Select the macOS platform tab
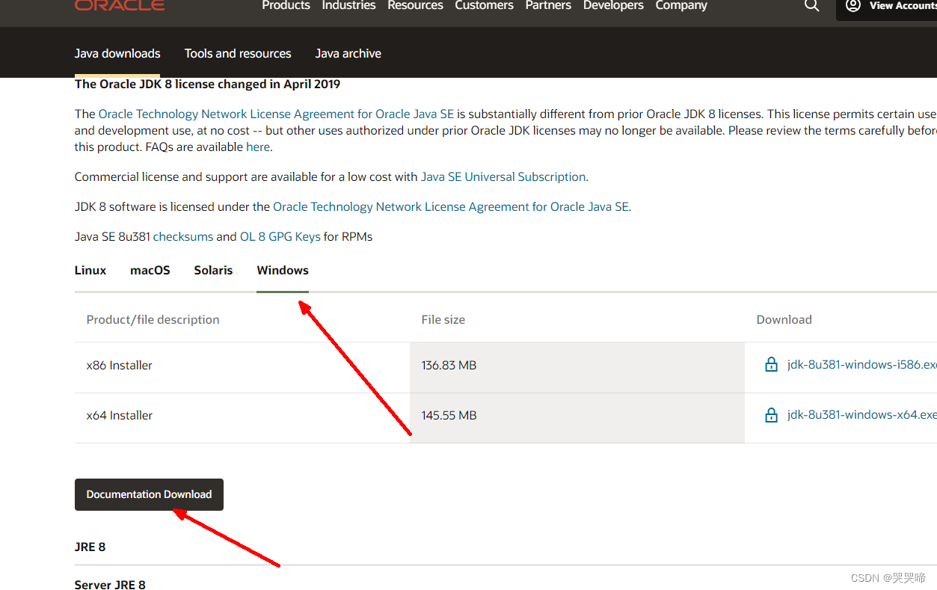This screenshot has height=590, width=937. pyautogui.click(x=150, y=270)
